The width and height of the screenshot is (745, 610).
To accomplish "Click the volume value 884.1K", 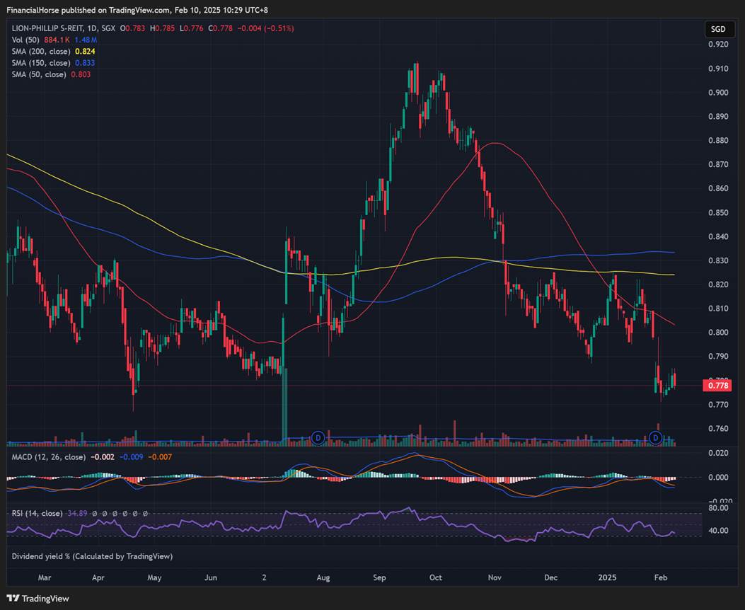I will click(x=57, y=40).
